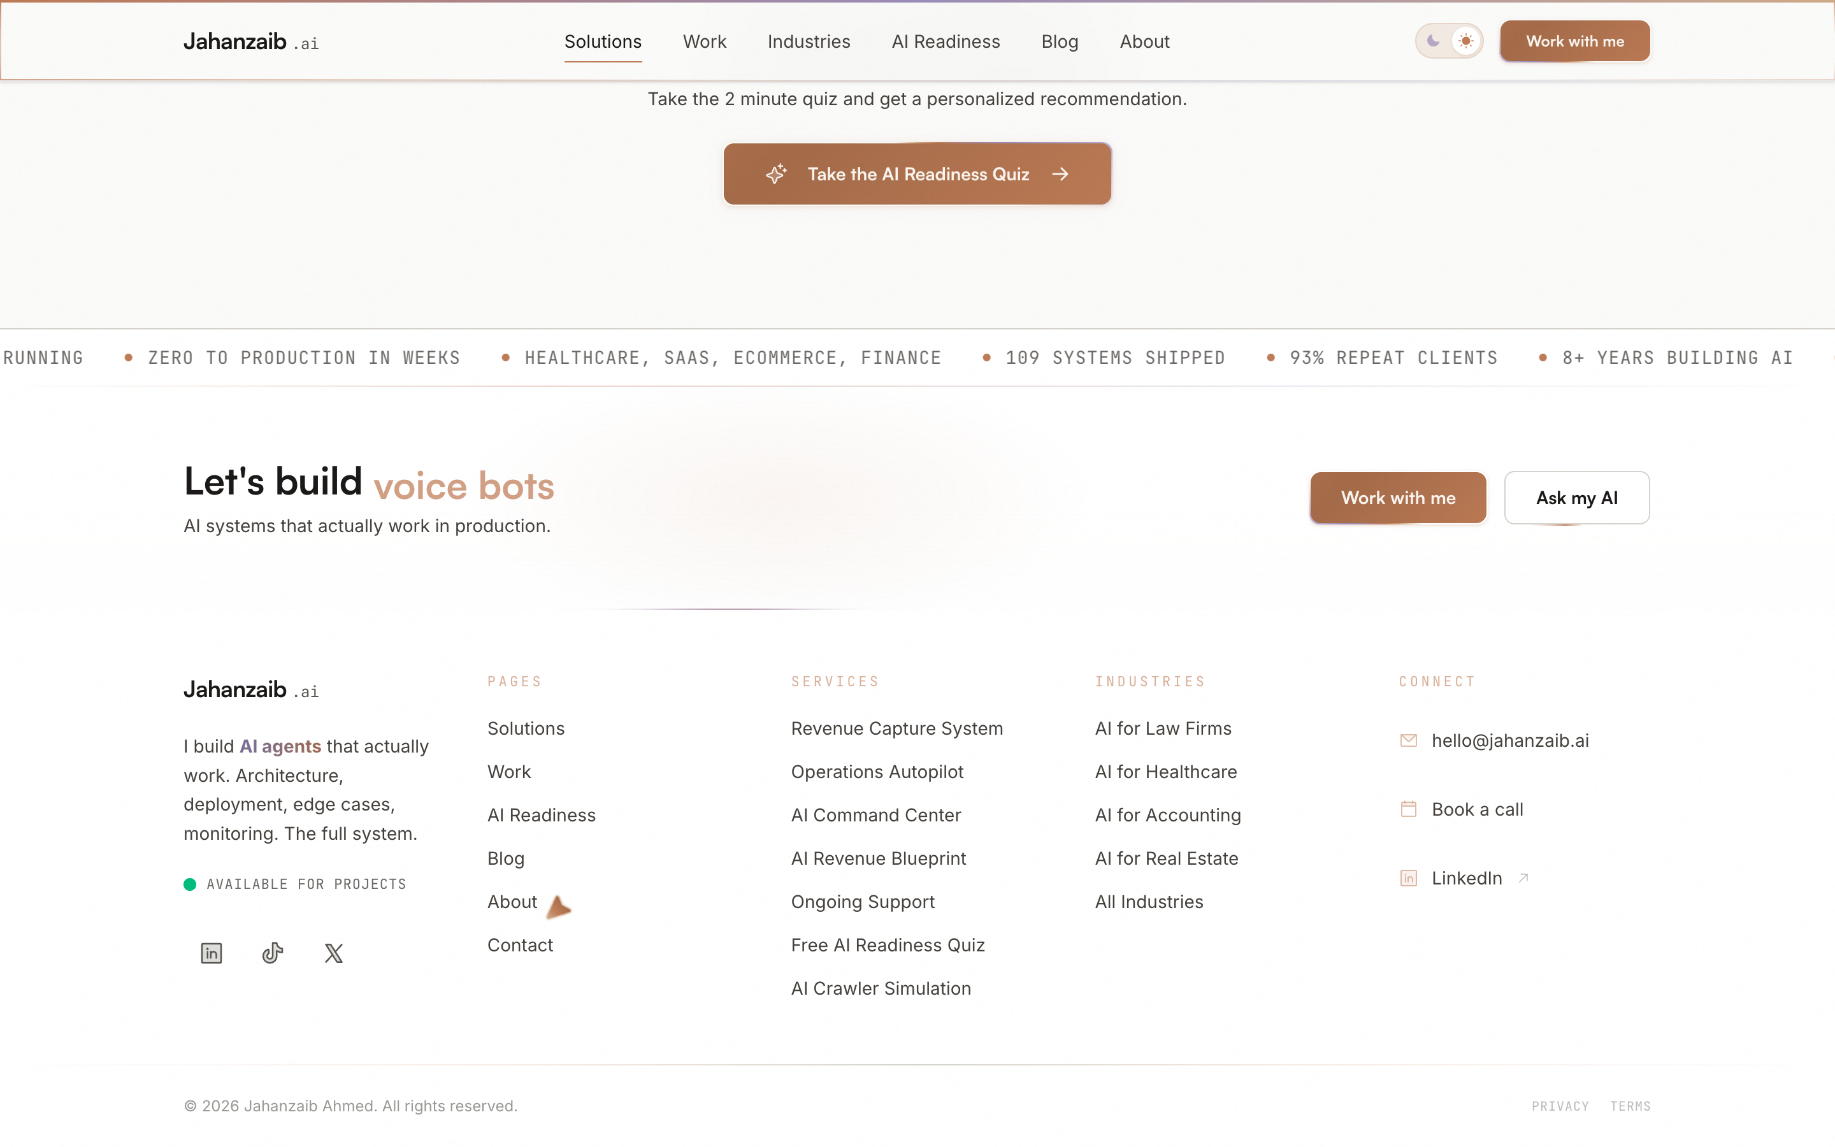Open the Terms link in footer

pyautogui.click(x=1630, y=1106)
